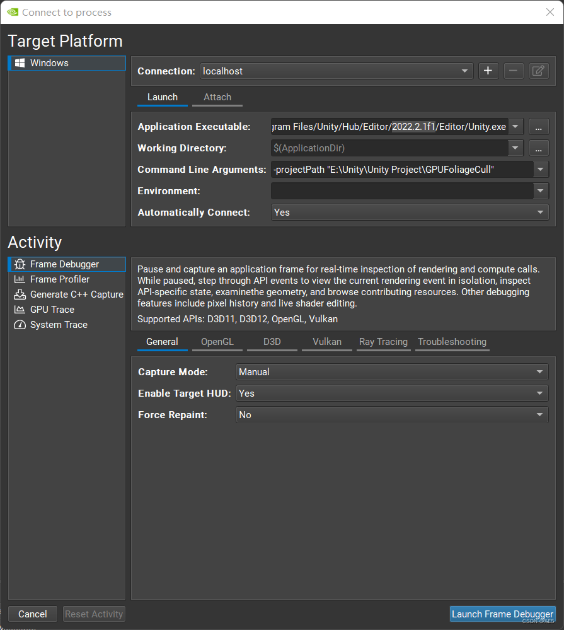
Task: Click the Command Line Arguments field
Action: (402, 170)
